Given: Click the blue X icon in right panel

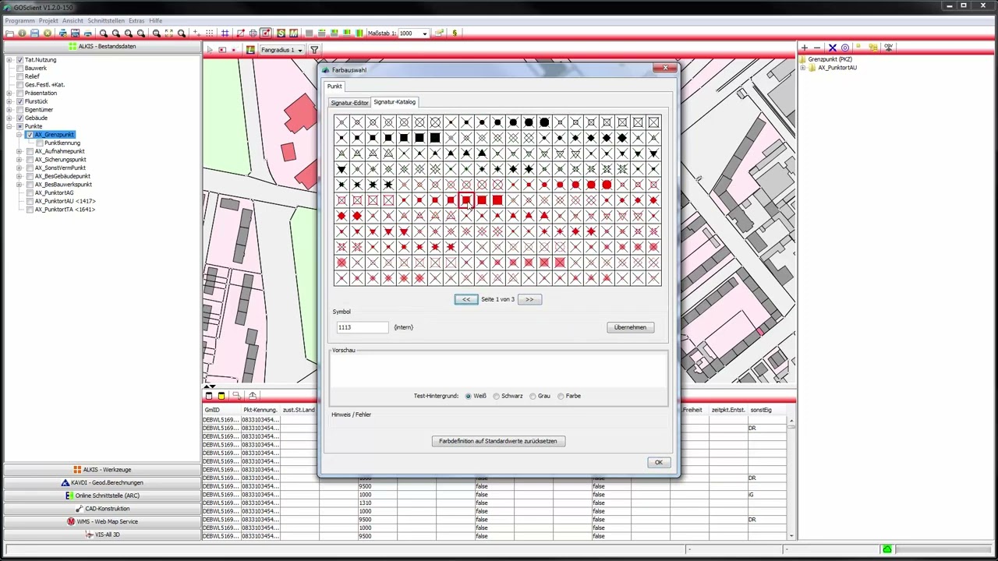Looking at the screenshot, I should [x=832, y=48].
